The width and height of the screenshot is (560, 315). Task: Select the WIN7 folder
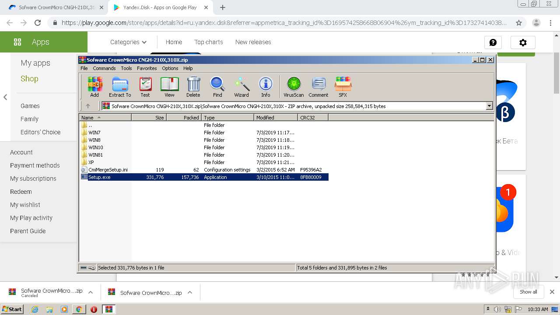pyautogui.click(x=204, y=133)
